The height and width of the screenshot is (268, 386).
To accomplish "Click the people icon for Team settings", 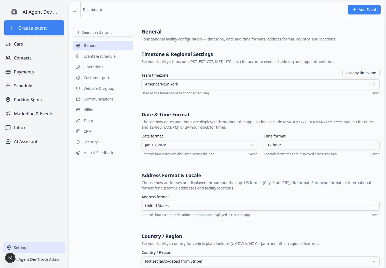I will click(x=78, y=121).
